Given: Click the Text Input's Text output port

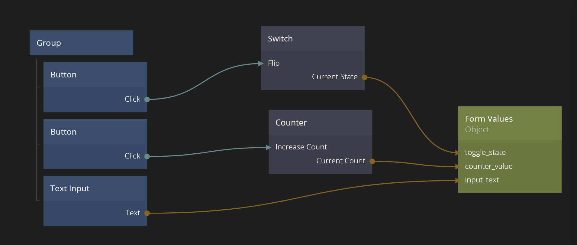Looking at the screenshot, I should coord(147,213).
